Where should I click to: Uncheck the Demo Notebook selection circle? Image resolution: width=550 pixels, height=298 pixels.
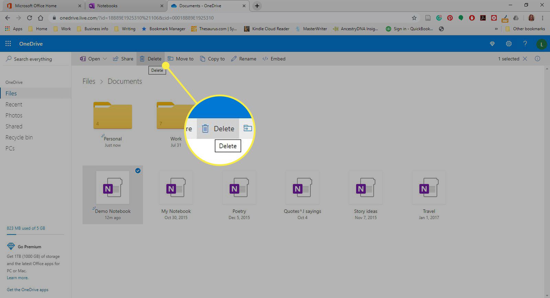point(138,171)
